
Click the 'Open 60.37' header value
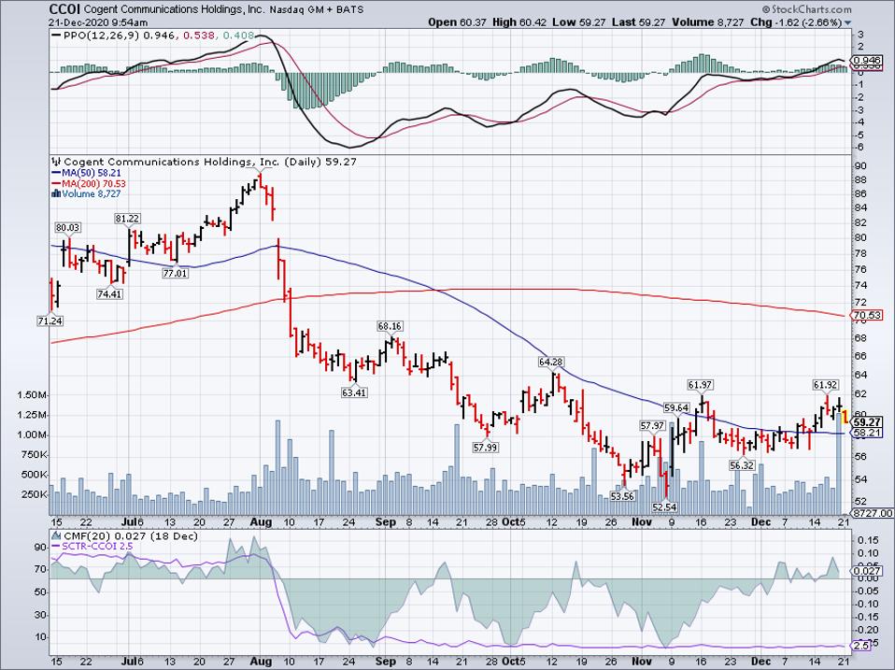click(457, 22)
